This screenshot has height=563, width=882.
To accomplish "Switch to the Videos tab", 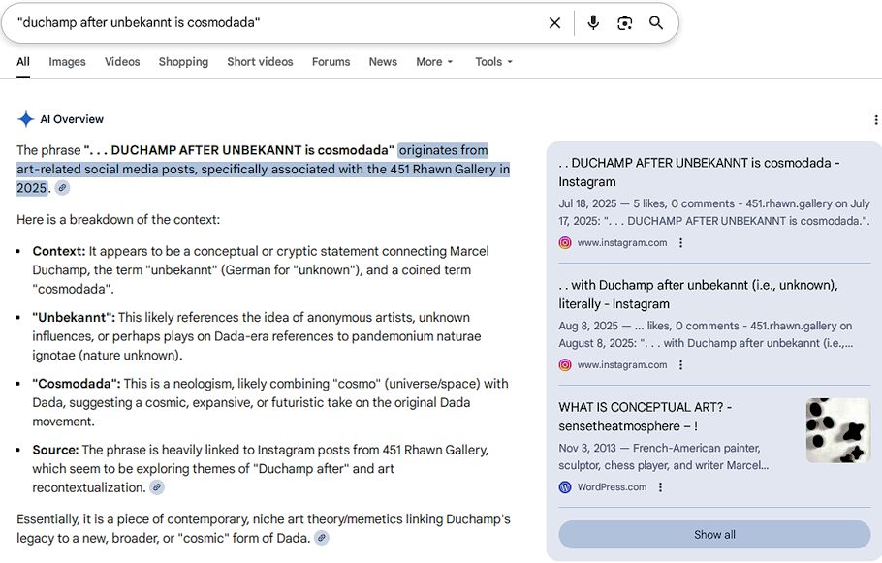I will [122, 62].
